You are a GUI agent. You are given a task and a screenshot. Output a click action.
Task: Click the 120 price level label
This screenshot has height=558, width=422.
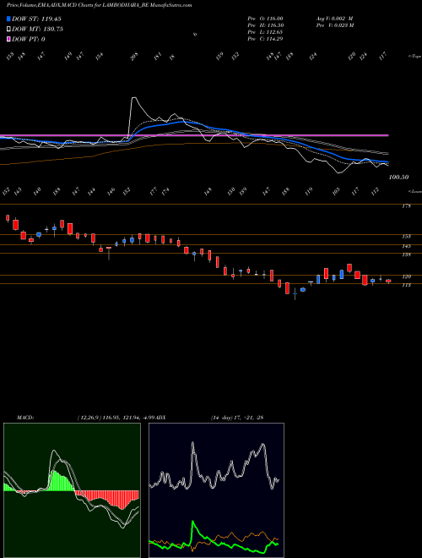406,276
